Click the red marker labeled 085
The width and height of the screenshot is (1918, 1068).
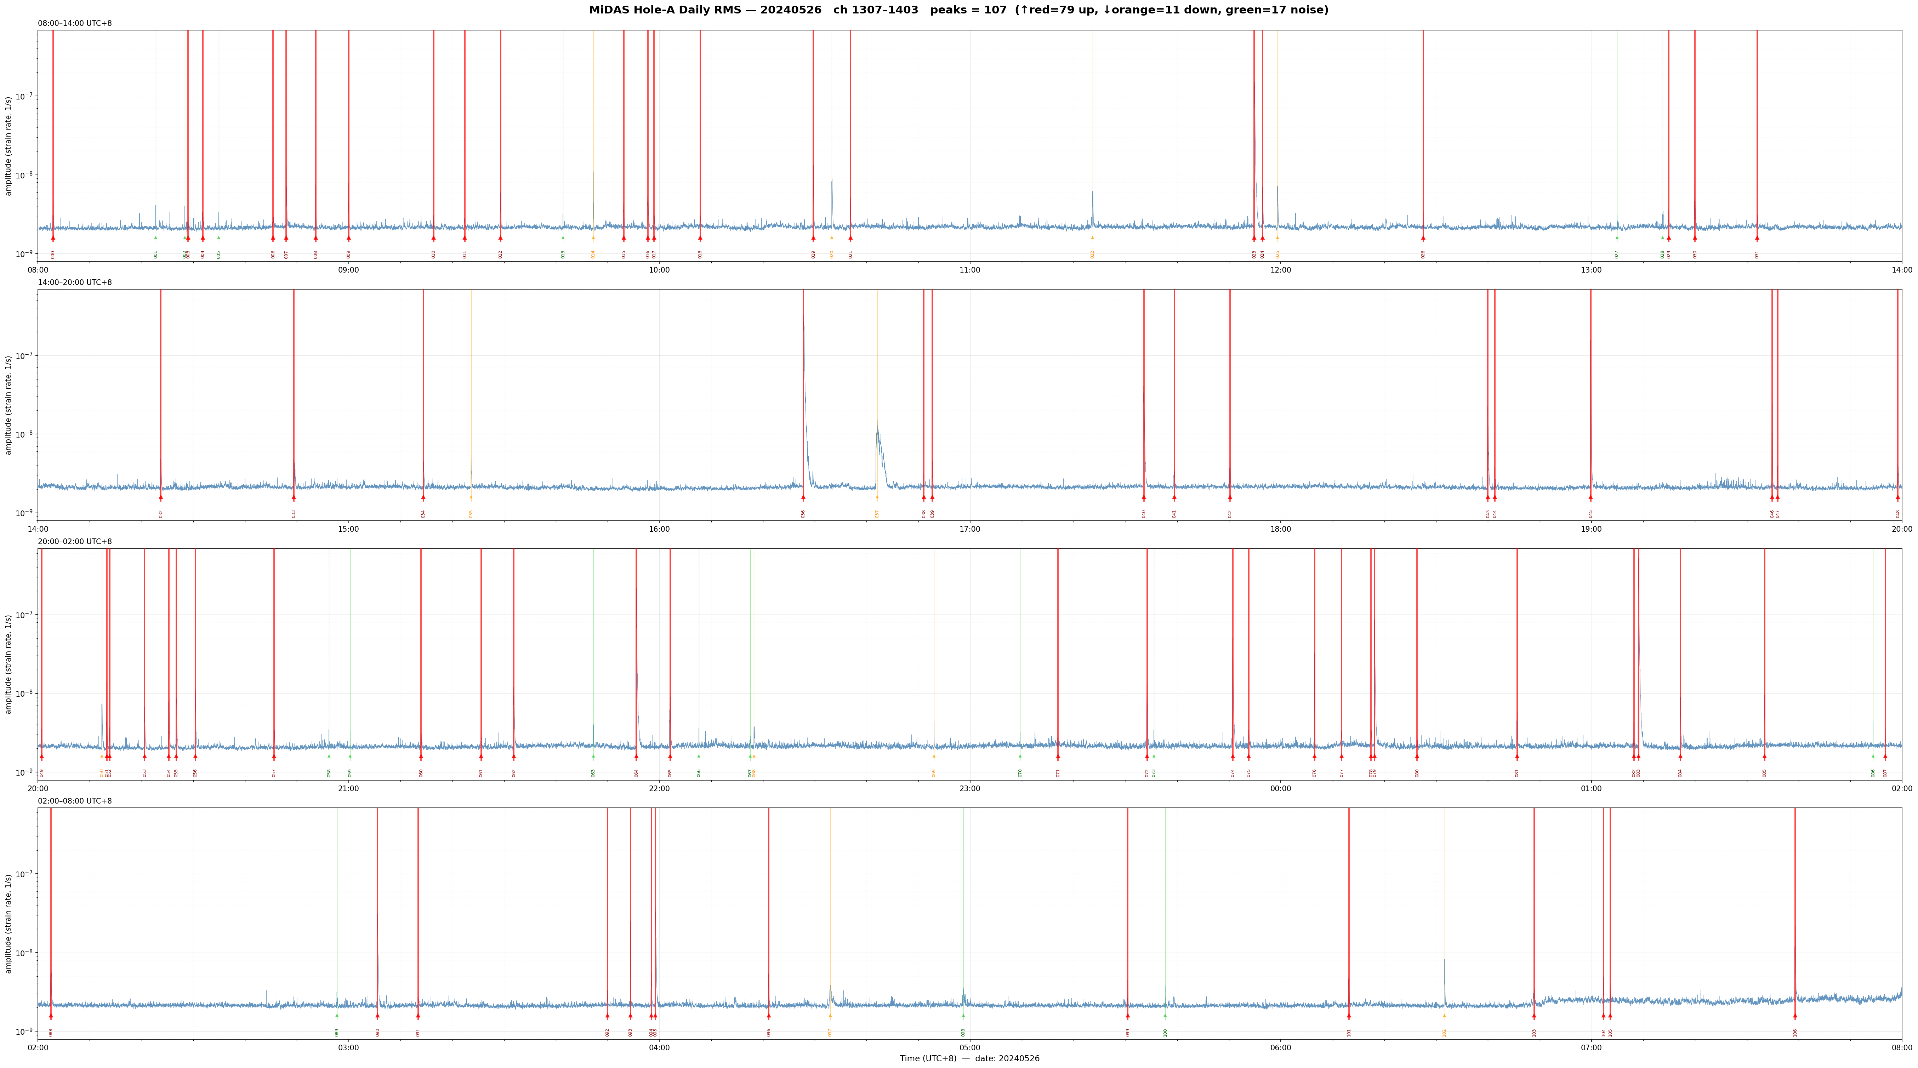pos(1764,756)
